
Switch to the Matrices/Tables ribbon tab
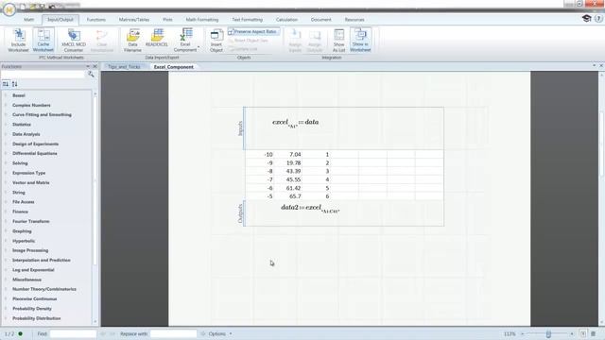(x=134, y=20)
